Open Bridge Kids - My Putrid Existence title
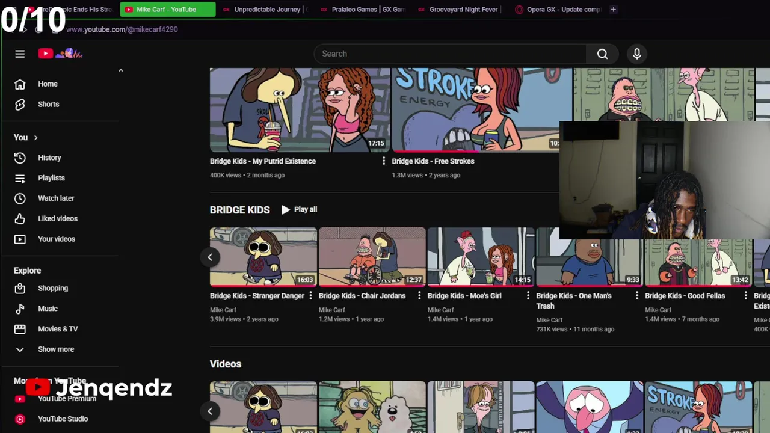The image size is (770, 433). click(263, 161)
